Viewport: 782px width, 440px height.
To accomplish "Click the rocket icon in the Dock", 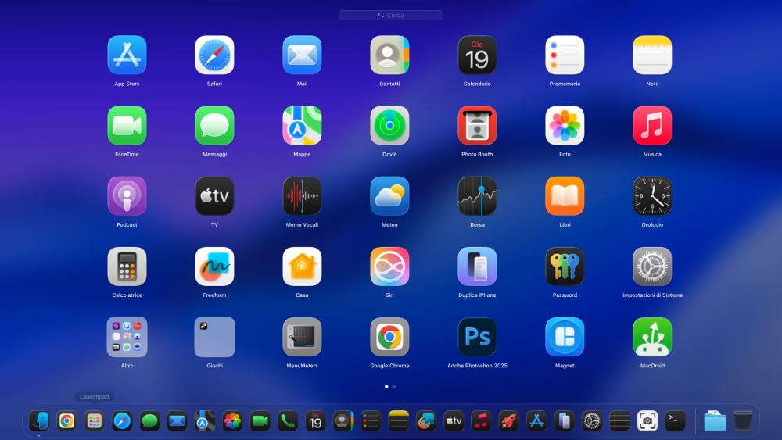I will pyautogui.click(x=509, y=421).
